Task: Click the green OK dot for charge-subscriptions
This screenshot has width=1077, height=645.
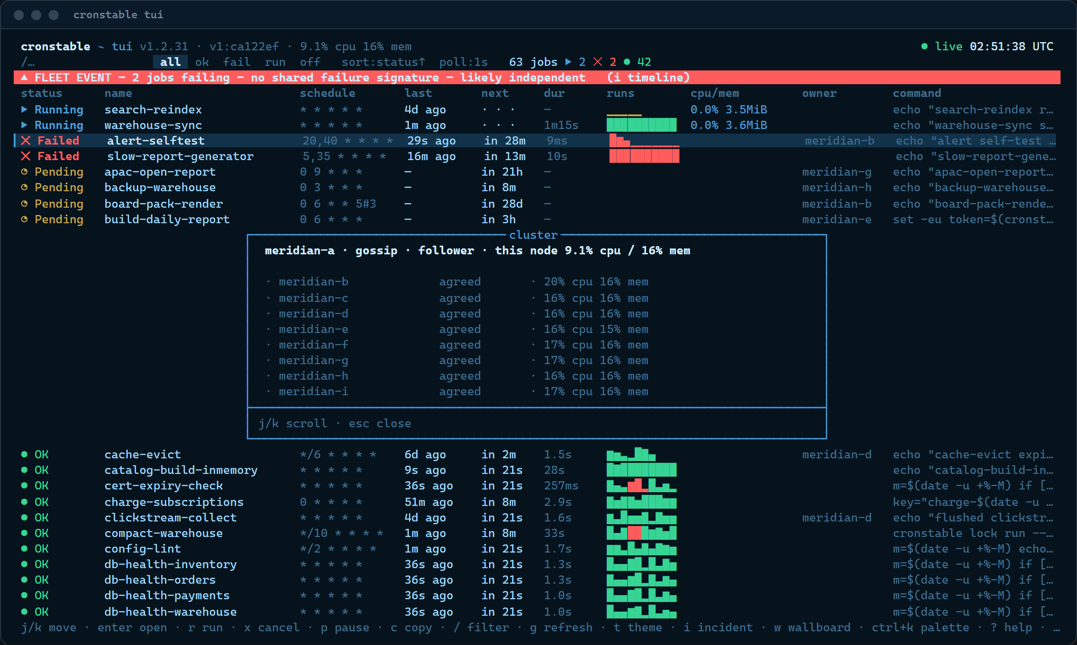Action: click(x=24, y=502)
